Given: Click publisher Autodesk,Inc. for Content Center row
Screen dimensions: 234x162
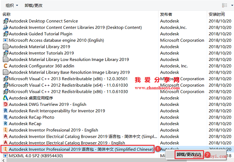Looking at the screenshot, I should click(x=173, y=27).
